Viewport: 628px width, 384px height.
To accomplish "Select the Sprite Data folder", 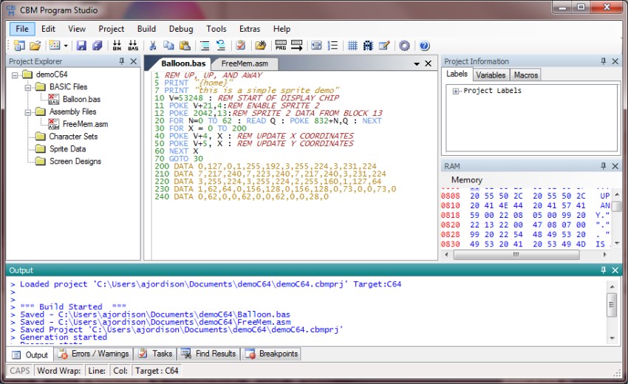I will pos(67,149).
